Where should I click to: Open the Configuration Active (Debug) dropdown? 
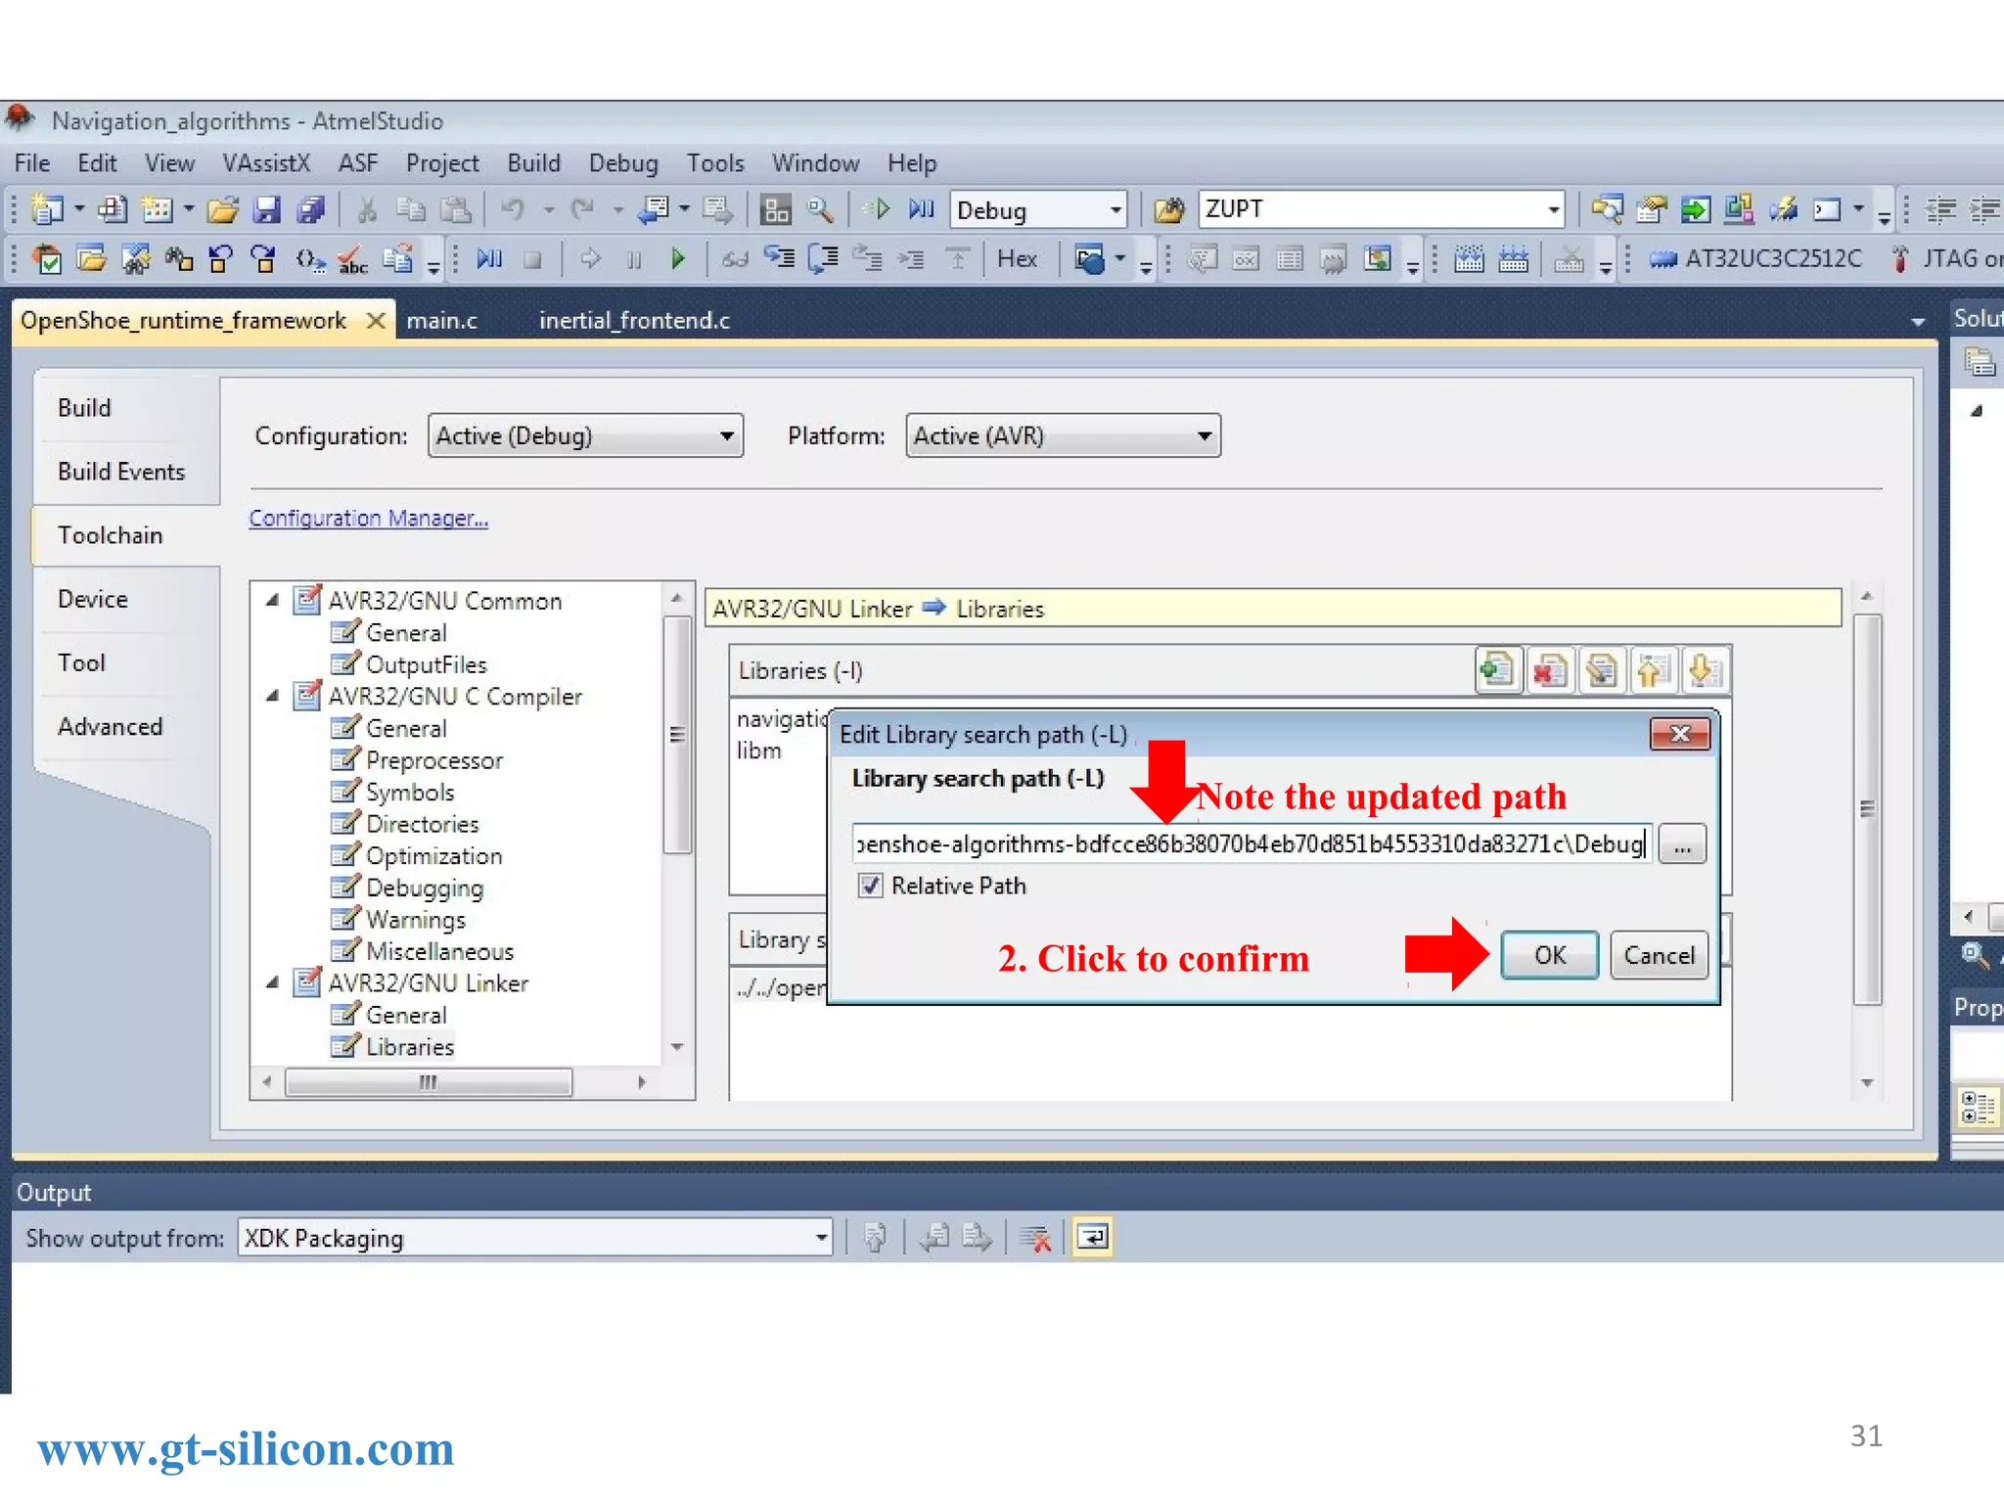click(585, 435)
